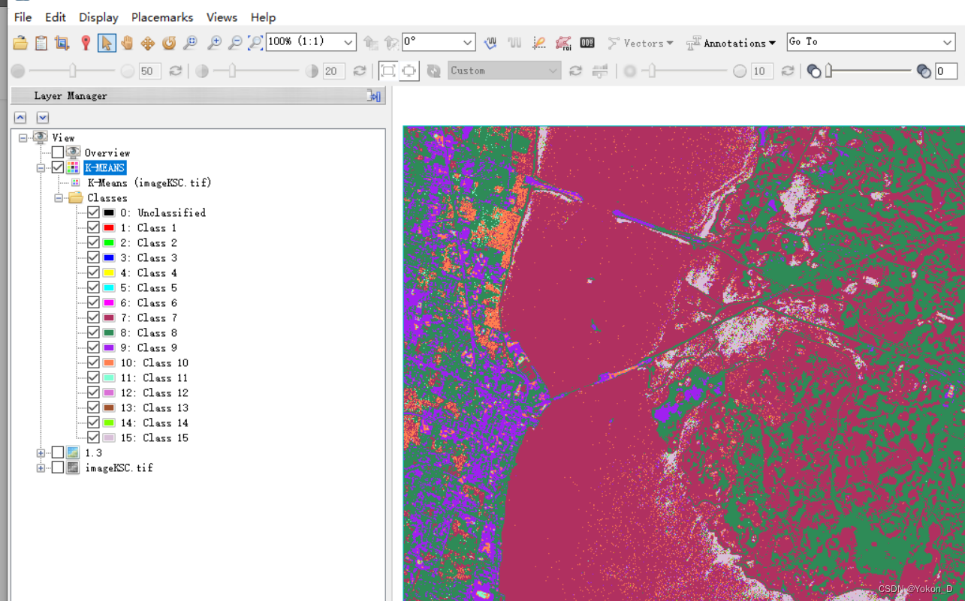
Task: Click the brightness value field showing 50
Action: (x=150, y=71)
